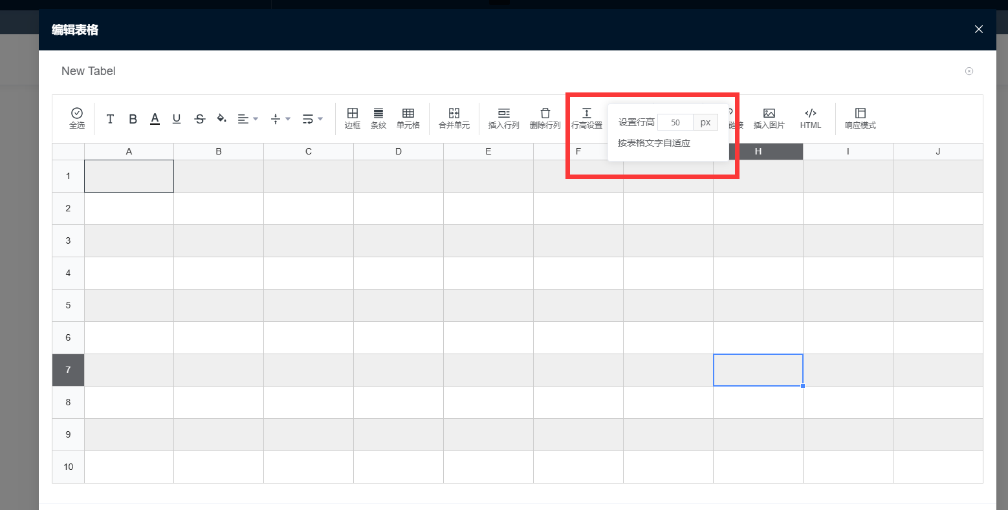Click the 合并单元 merge cells icon
This screenshot has height=510, width=1008.
(454, 118)
